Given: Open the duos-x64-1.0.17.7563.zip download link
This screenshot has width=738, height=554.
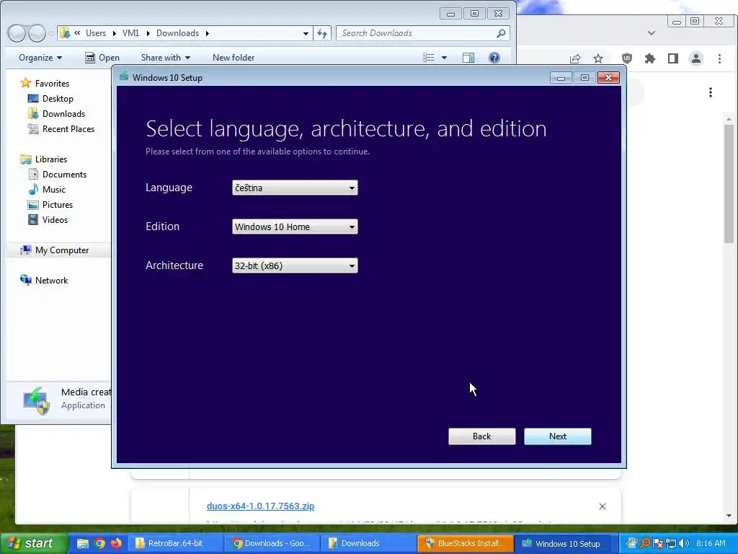Looking at the screenshot, I should 260,506.
